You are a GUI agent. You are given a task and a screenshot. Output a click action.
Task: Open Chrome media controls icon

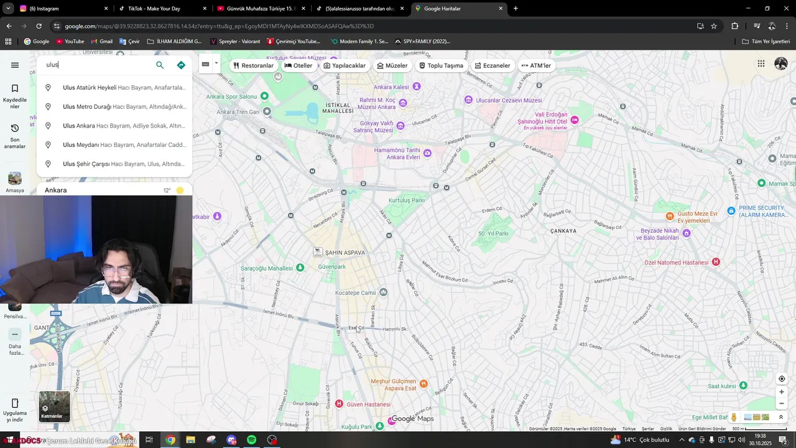point(757,26)
